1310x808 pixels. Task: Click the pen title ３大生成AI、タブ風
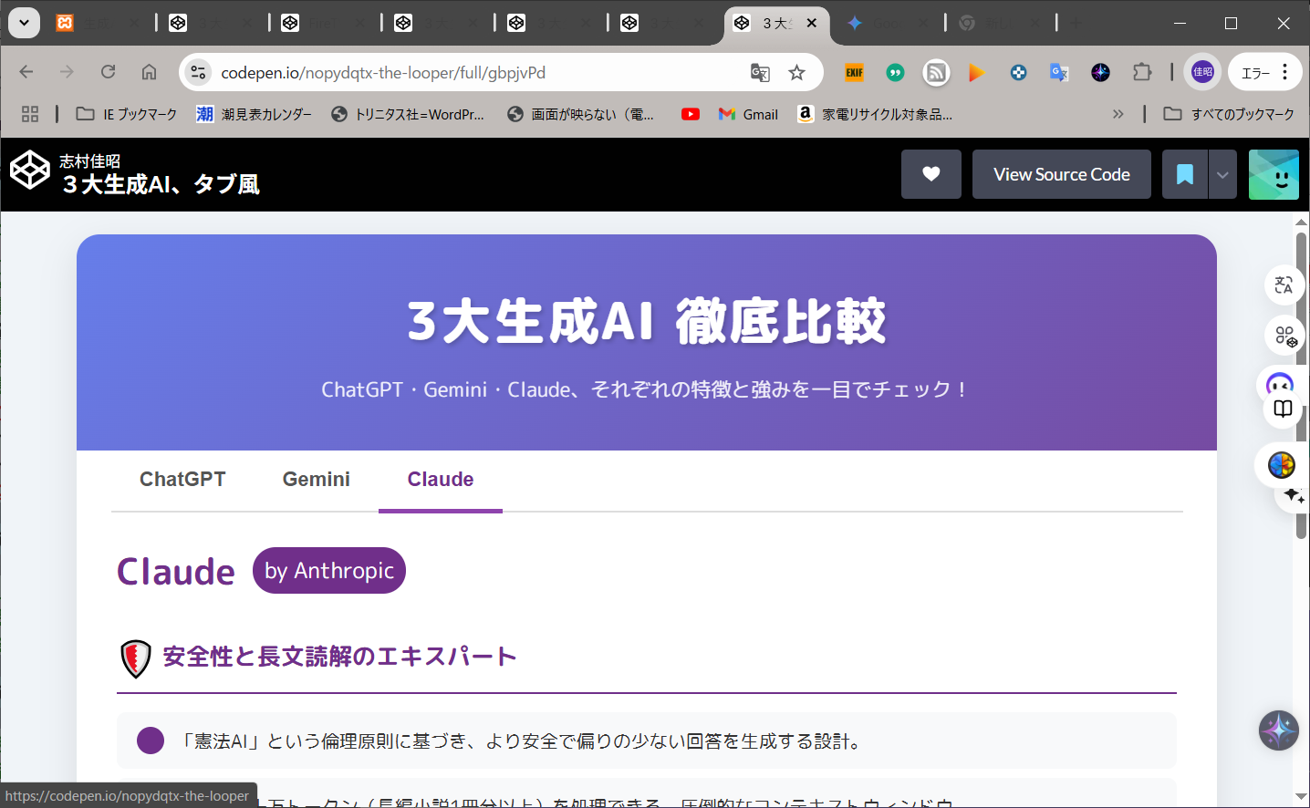click(161, 184)
